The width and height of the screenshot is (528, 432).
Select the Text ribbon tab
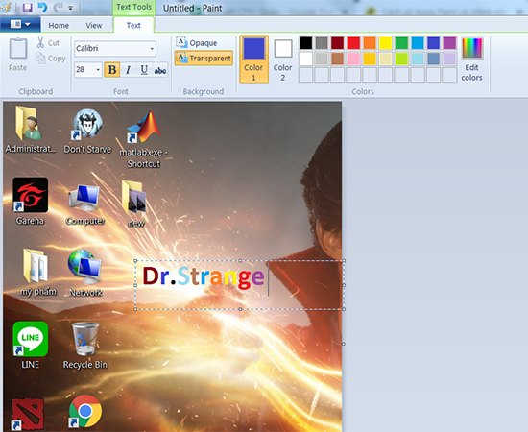133,25
